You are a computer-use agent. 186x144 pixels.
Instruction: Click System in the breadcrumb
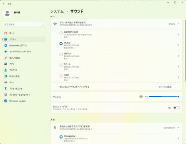[x=57, y=12]
